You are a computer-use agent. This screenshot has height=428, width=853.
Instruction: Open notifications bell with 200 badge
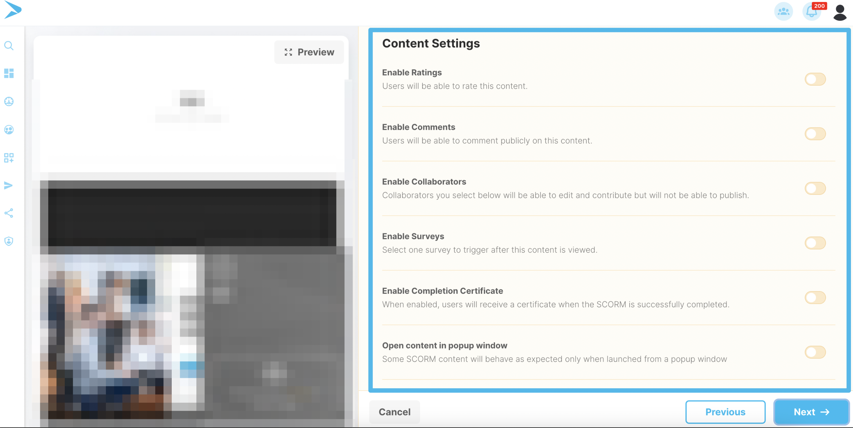(x=813, y=12)
